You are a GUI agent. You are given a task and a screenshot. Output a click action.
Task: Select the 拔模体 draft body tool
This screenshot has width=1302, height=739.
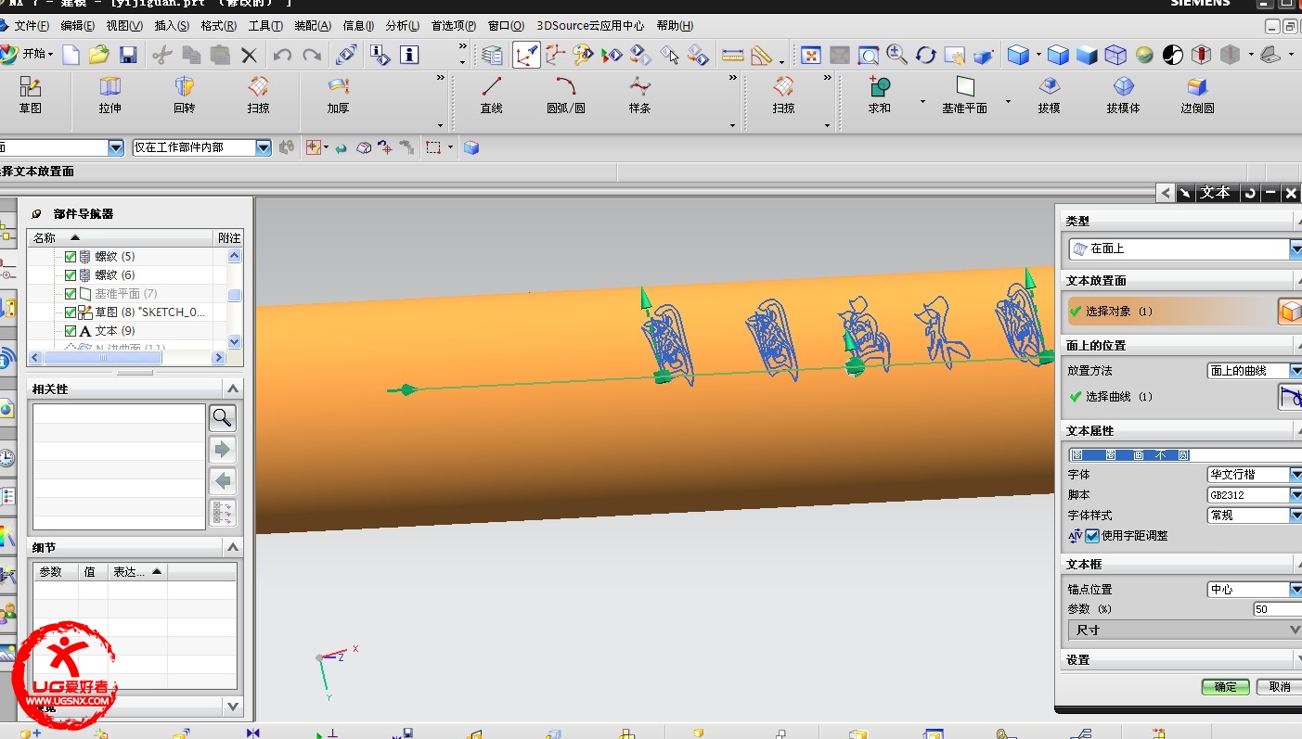coord(1123,96)
